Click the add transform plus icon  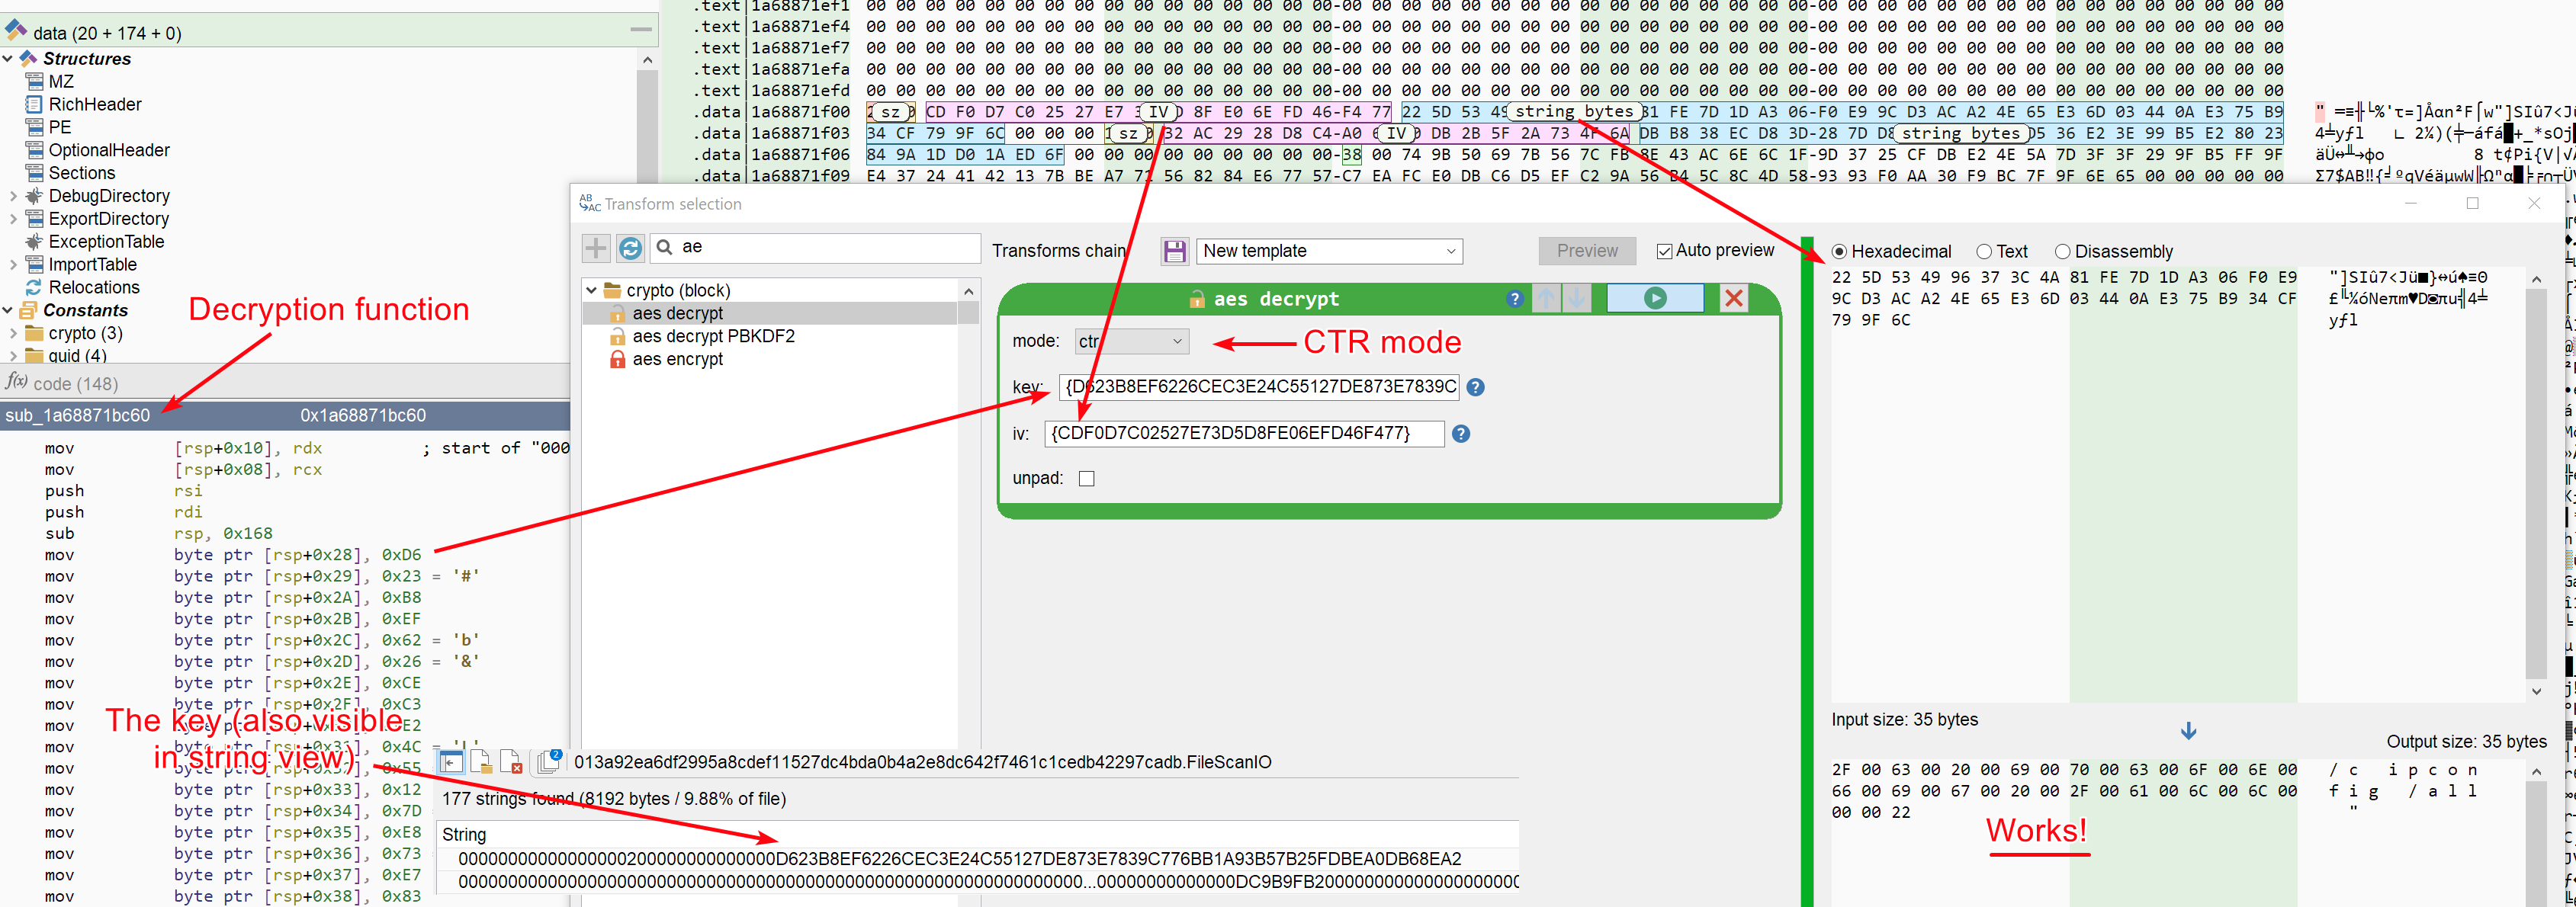click(x=596, y=248)
